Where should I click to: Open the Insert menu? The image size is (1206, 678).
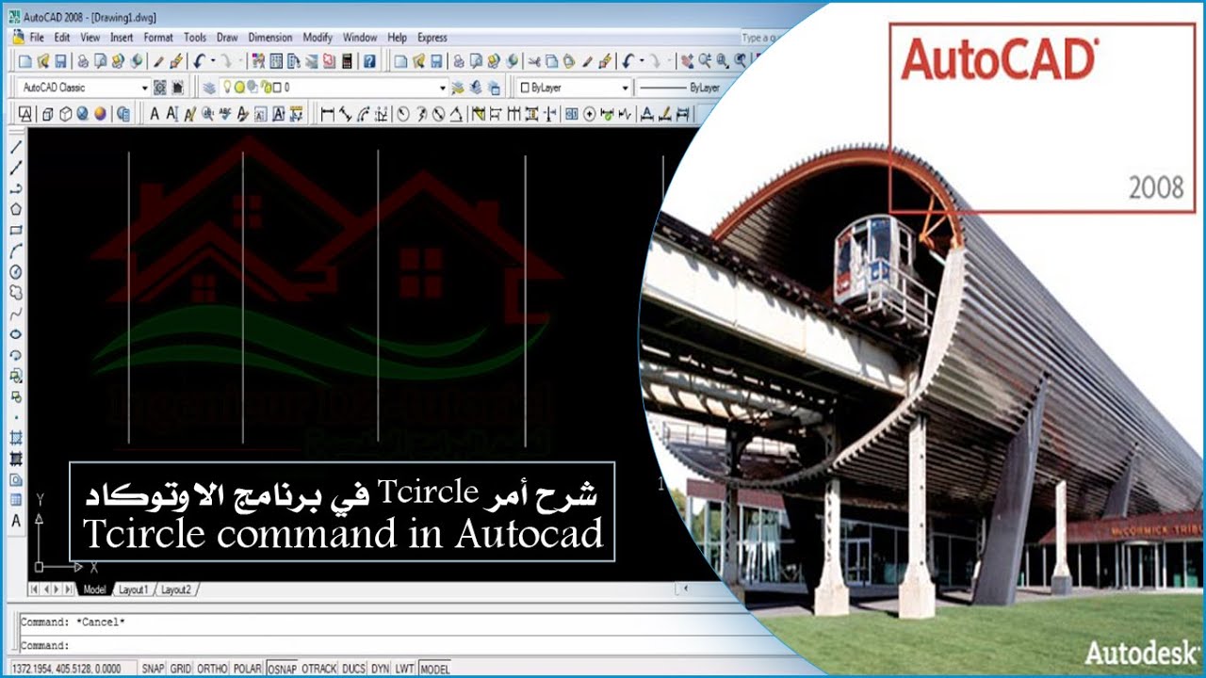122,38
